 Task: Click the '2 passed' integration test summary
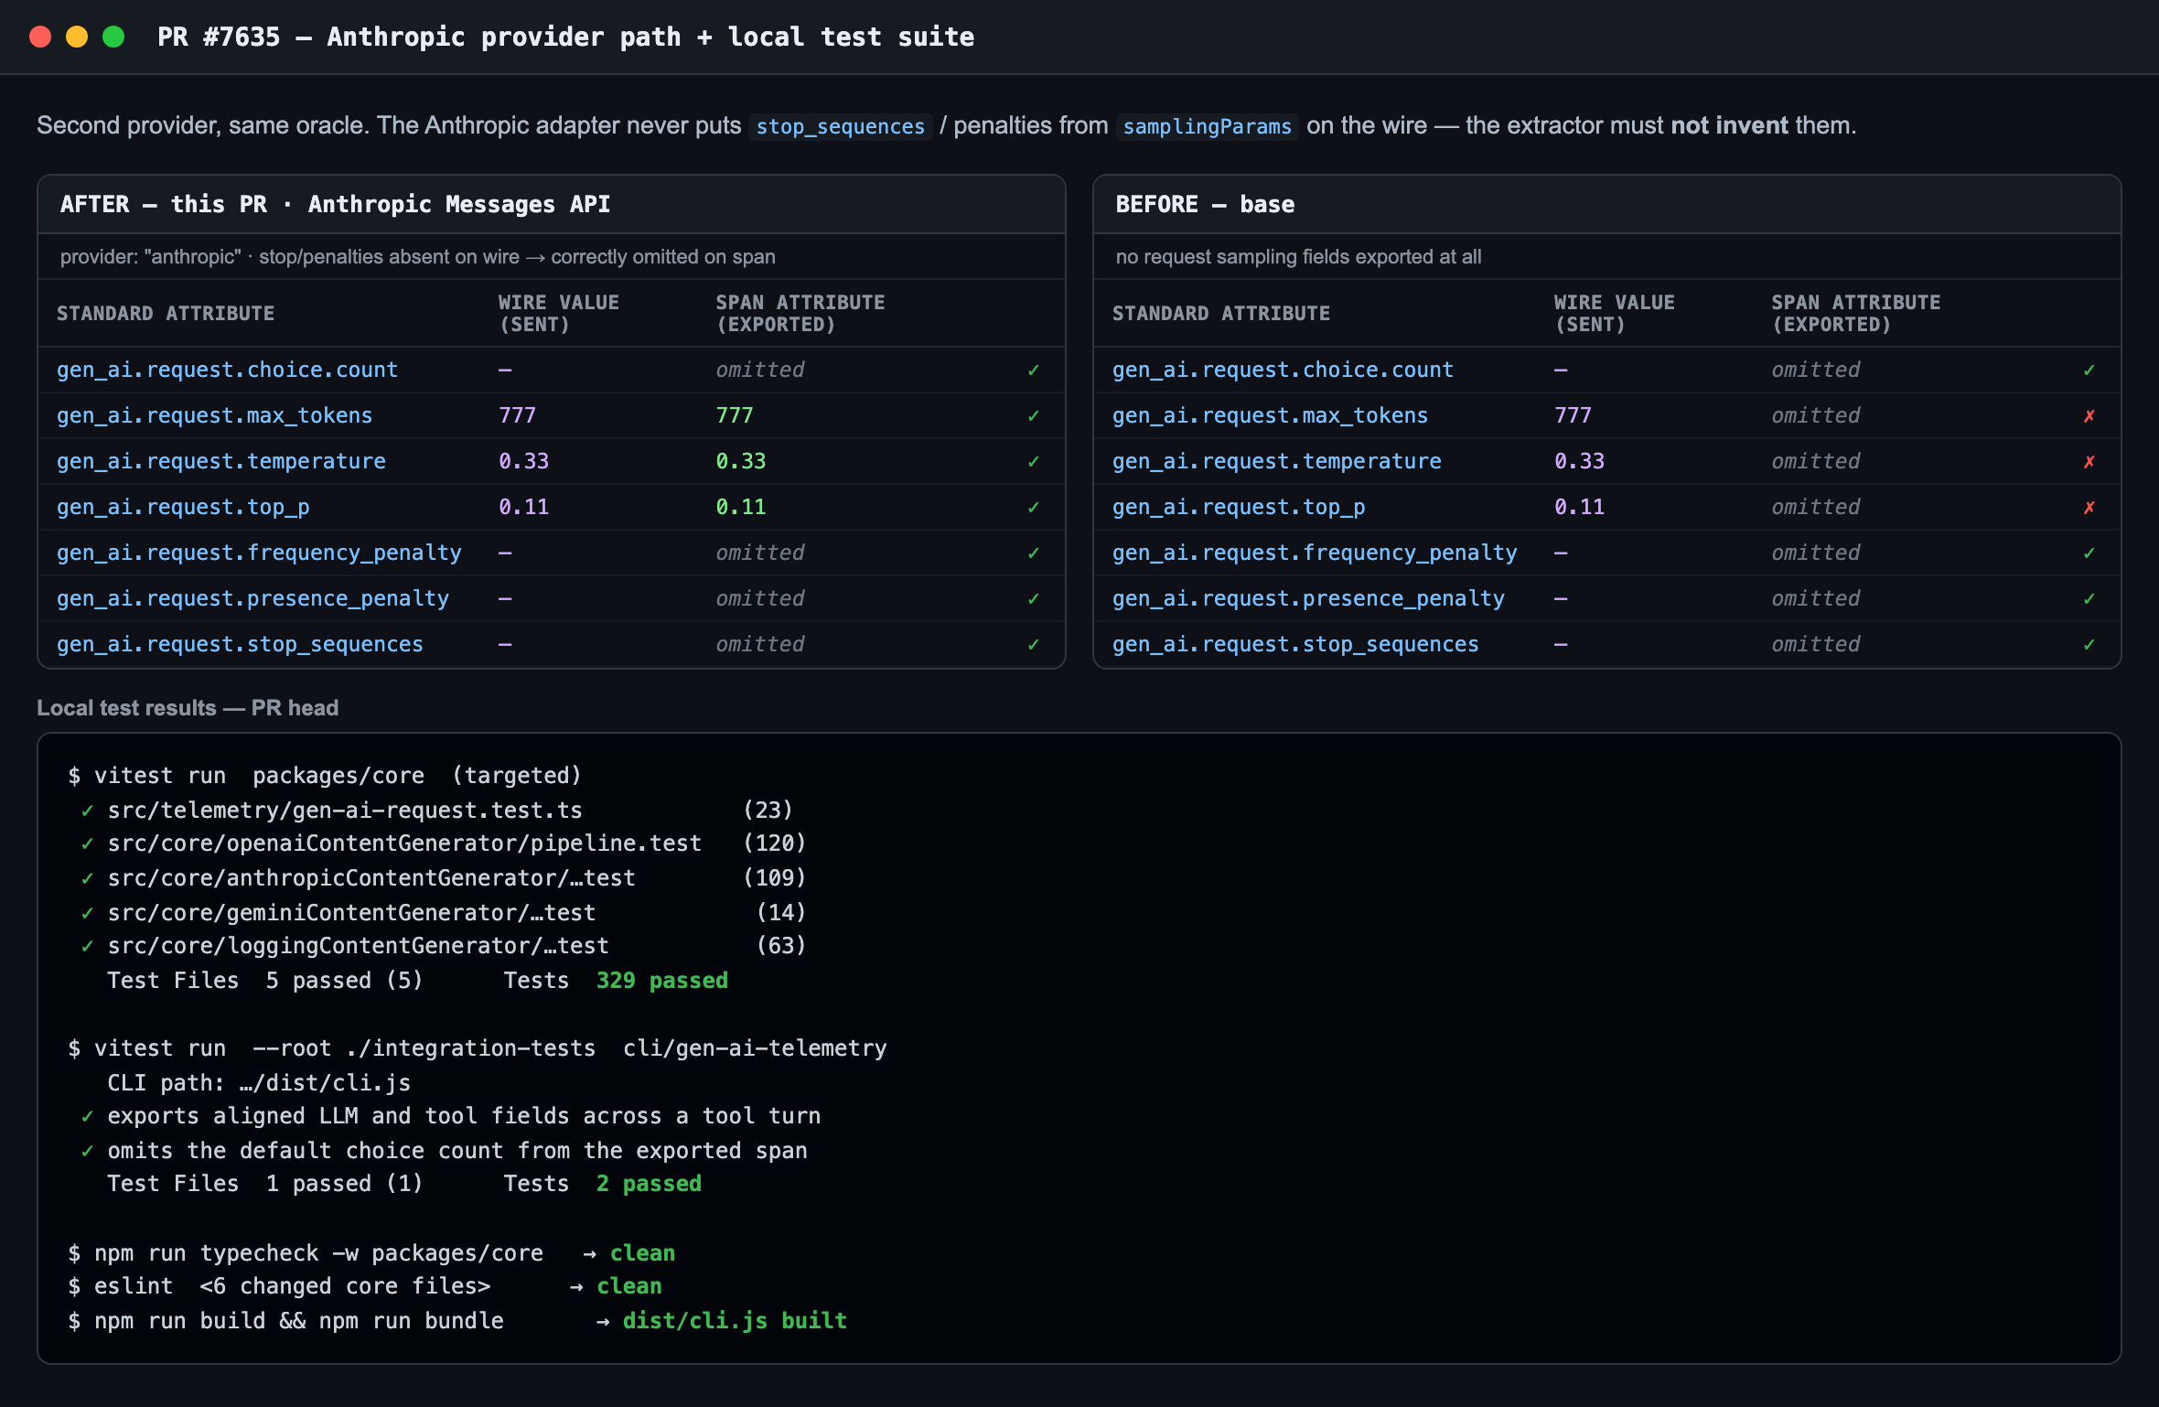point(649,1184)
